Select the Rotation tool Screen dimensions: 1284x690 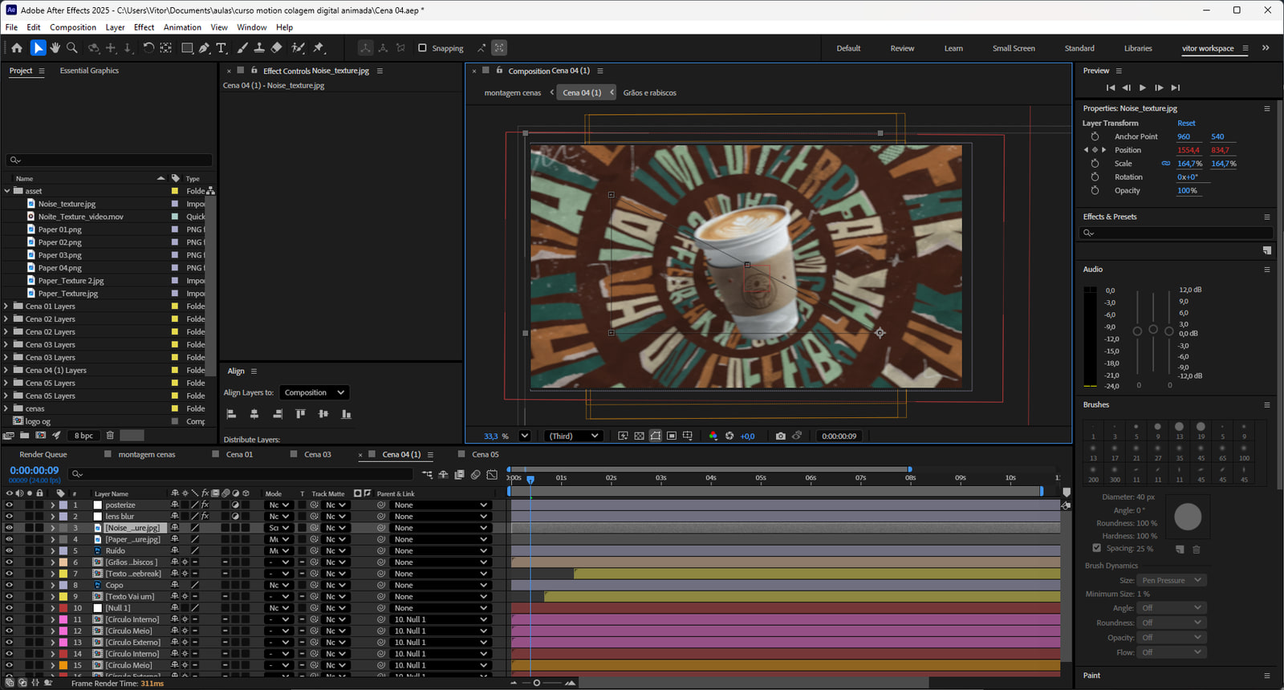point(148,48)
